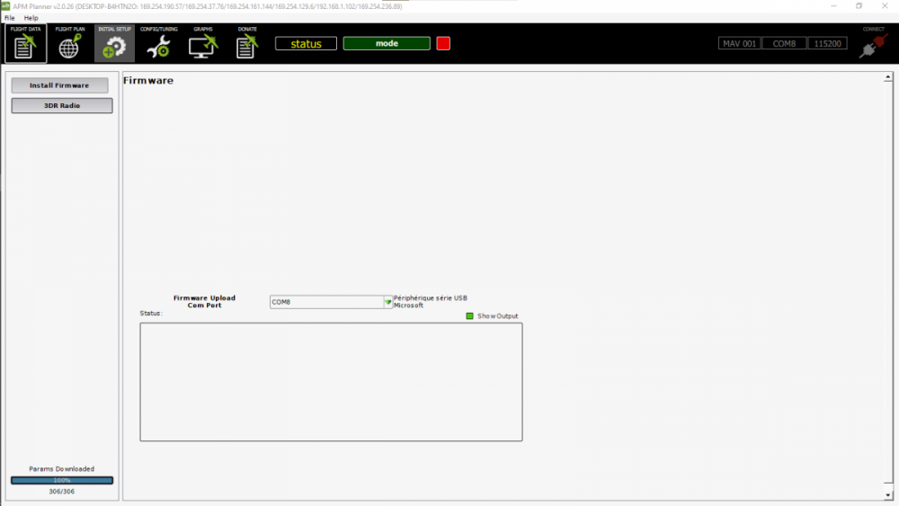Minimize the APM Planner window

click(833, 5)
